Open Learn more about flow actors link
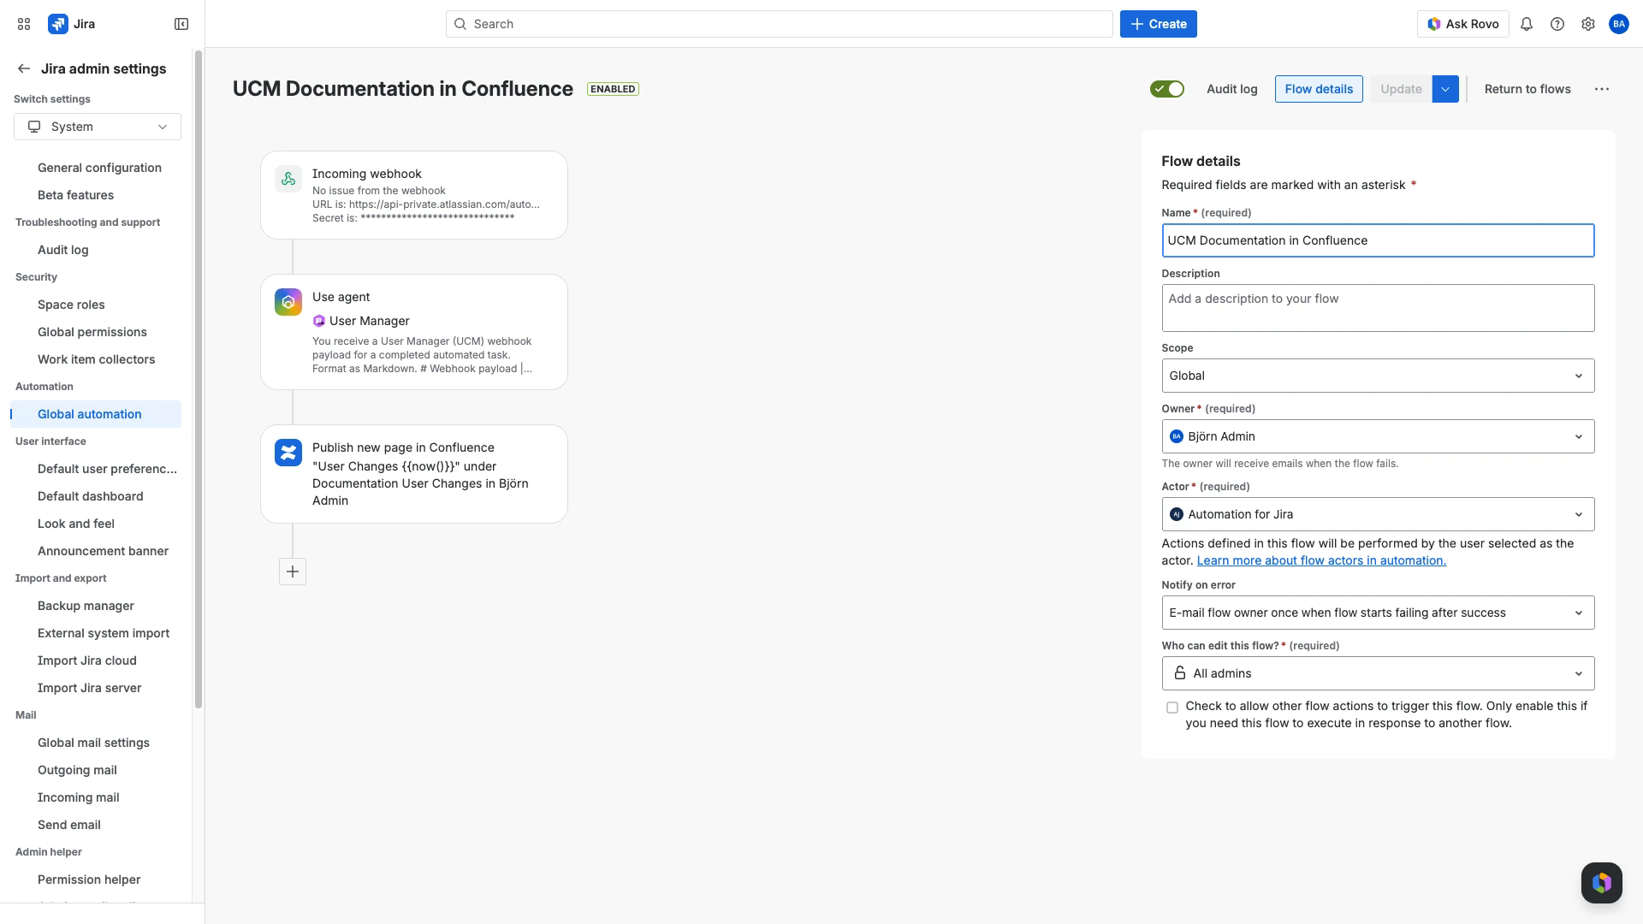 (x=1321, y=560)
